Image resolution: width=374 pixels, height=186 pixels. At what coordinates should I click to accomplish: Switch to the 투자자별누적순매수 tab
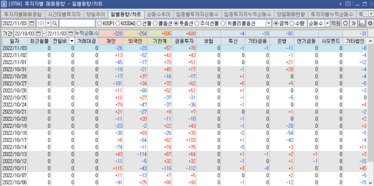click(x=332, y=14)
